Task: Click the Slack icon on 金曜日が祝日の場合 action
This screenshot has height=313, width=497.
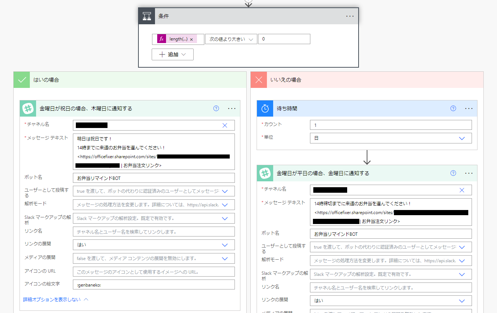Action: (x=28, y=108)
